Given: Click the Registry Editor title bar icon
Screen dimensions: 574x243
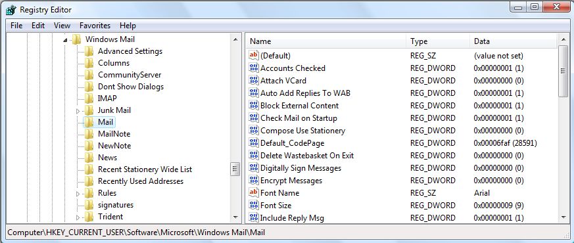Looking at the screenshot, I should pyautogui.click(x=11, y=10).
